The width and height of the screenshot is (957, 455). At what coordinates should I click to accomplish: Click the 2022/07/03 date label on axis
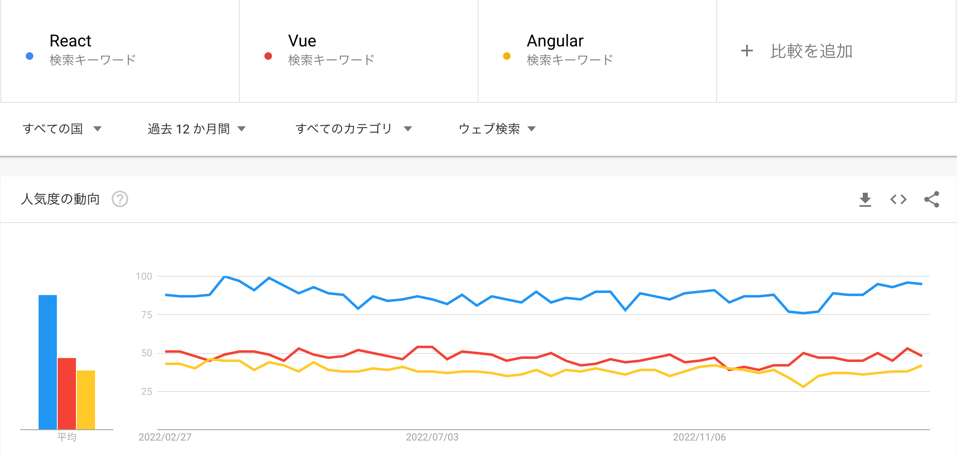point(432,437)
